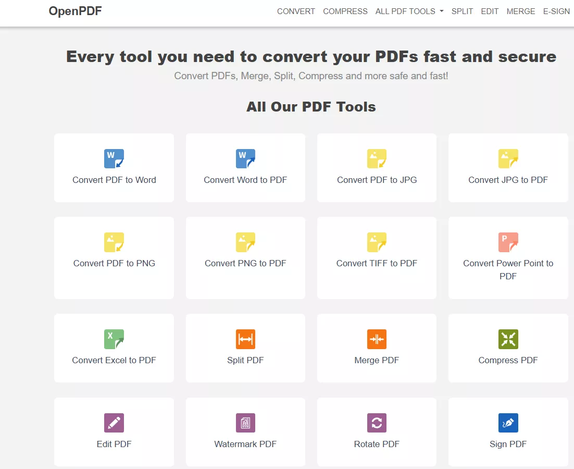Expand the ALL PDF TOOLS dropdown
This screenshot has height=469, width=574.
(409, 11)
